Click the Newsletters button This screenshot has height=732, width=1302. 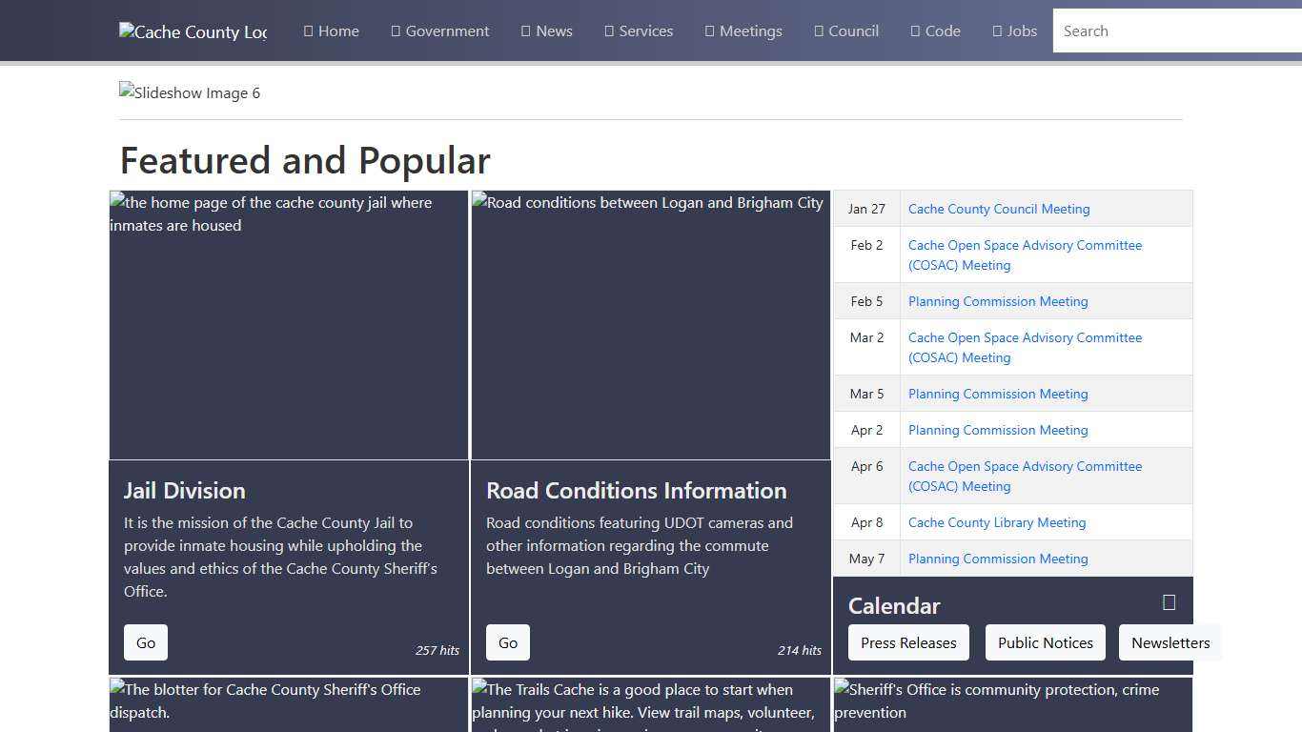pyautogui.click(x=1170, y=642)
